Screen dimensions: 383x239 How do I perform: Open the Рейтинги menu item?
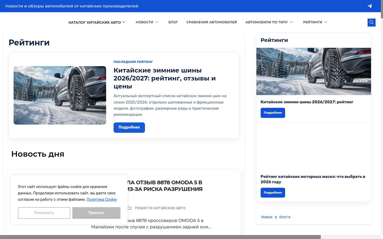click(x=313, y=22)
